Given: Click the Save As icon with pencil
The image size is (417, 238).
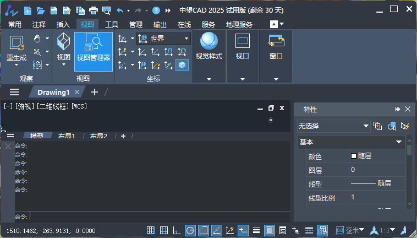Looking at the screenshot, I should pyautogui.click(x=67, y=10).
